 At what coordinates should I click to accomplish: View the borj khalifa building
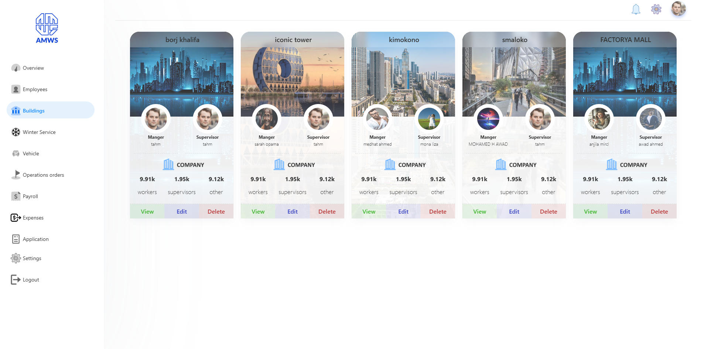point(147,211)
